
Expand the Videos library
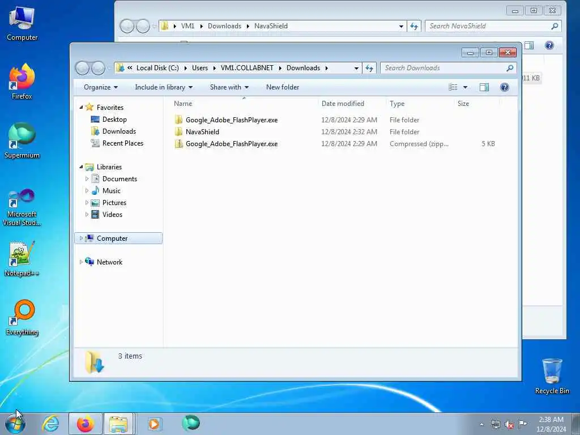point(87,215)
